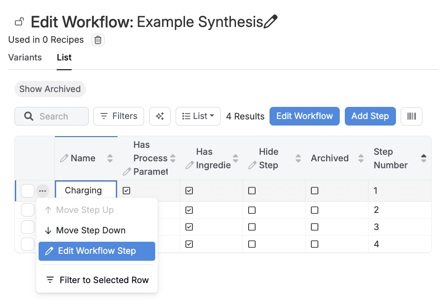The width and height of the screenshot is (448, 304).
Task: Open the List view dropdown
Action: pos(198,116)
